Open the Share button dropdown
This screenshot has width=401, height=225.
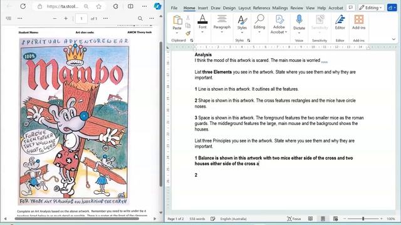[392, 7]
